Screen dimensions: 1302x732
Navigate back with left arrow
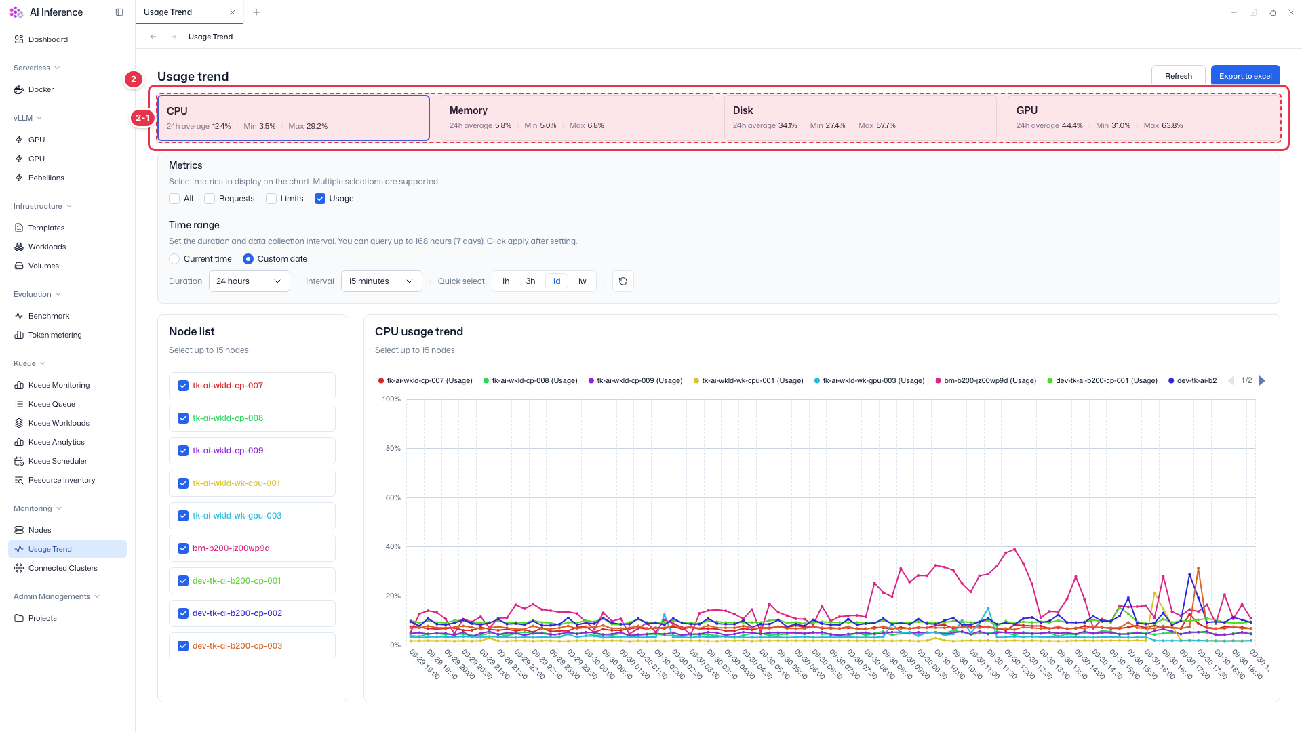(x=153, y=37)
